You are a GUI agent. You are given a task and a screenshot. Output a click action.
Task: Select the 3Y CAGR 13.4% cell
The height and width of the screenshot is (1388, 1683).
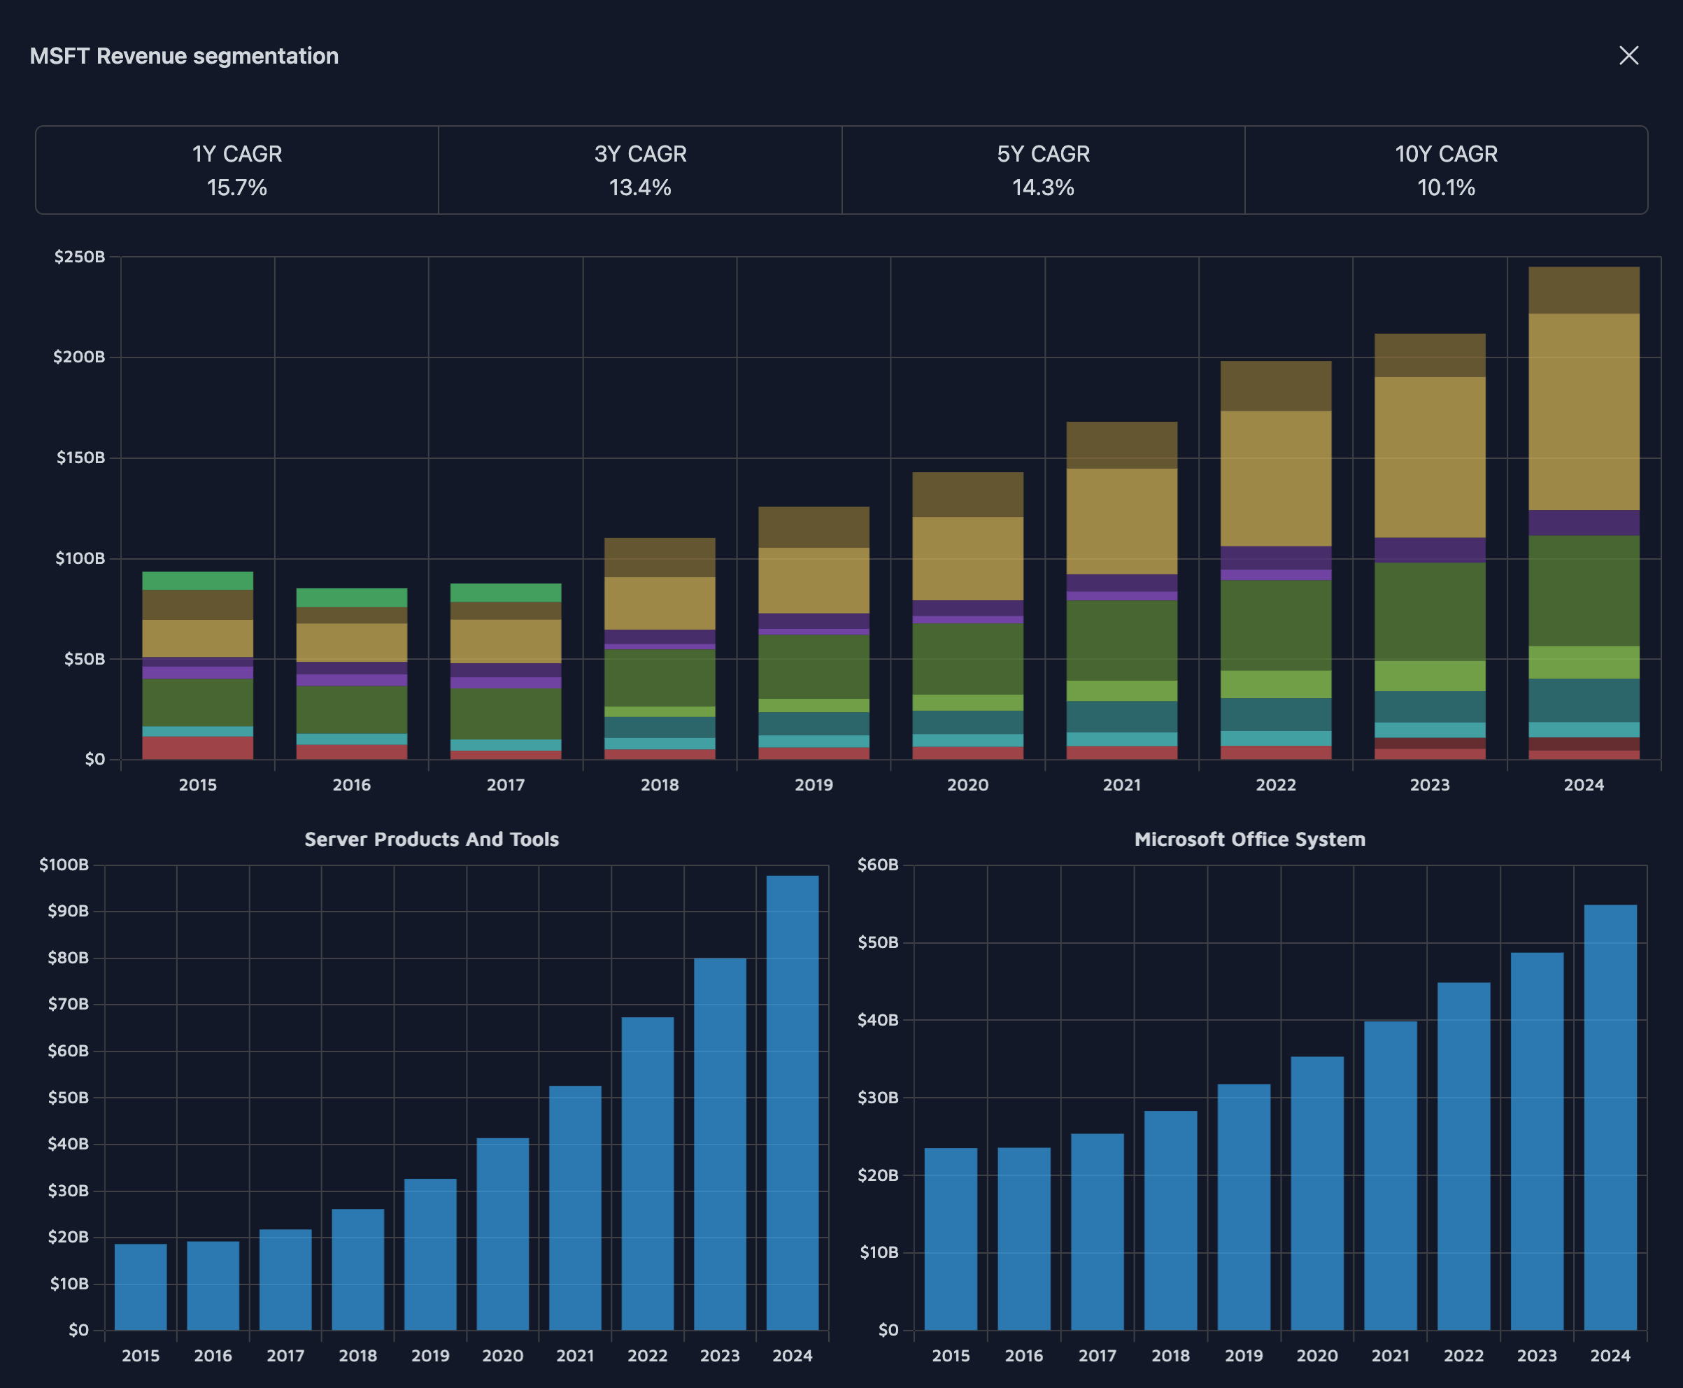[x=641, y=170]
